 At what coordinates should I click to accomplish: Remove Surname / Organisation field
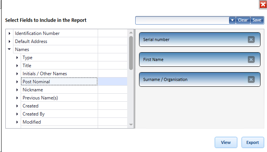[x=251, y=79]
